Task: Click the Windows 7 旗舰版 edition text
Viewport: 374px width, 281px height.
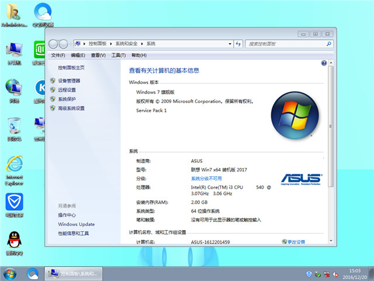Action: (155, 92)
